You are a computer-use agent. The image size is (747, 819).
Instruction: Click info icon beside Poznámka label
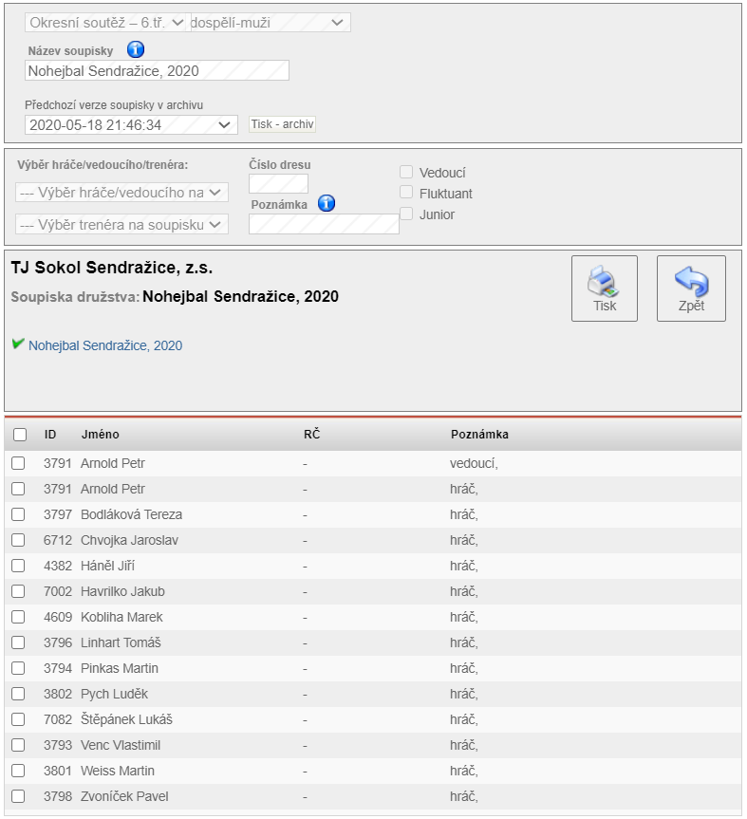coord(327,203)
